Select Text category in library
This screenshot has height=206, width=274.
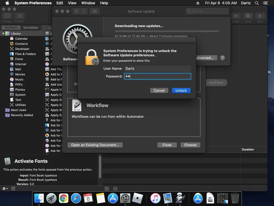coord(18,100)
